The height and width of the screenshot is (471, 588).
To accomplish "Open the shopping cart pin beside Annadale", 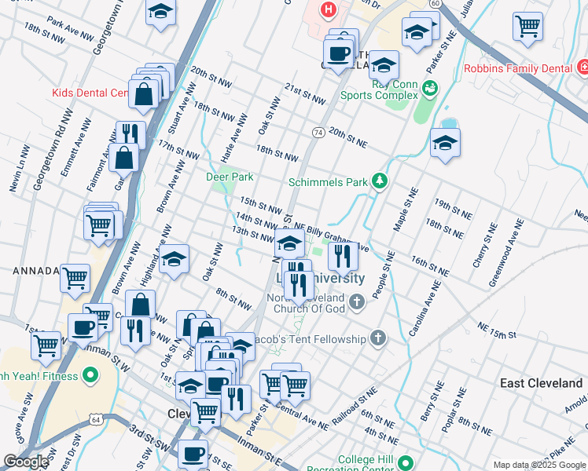I will 75,278.
